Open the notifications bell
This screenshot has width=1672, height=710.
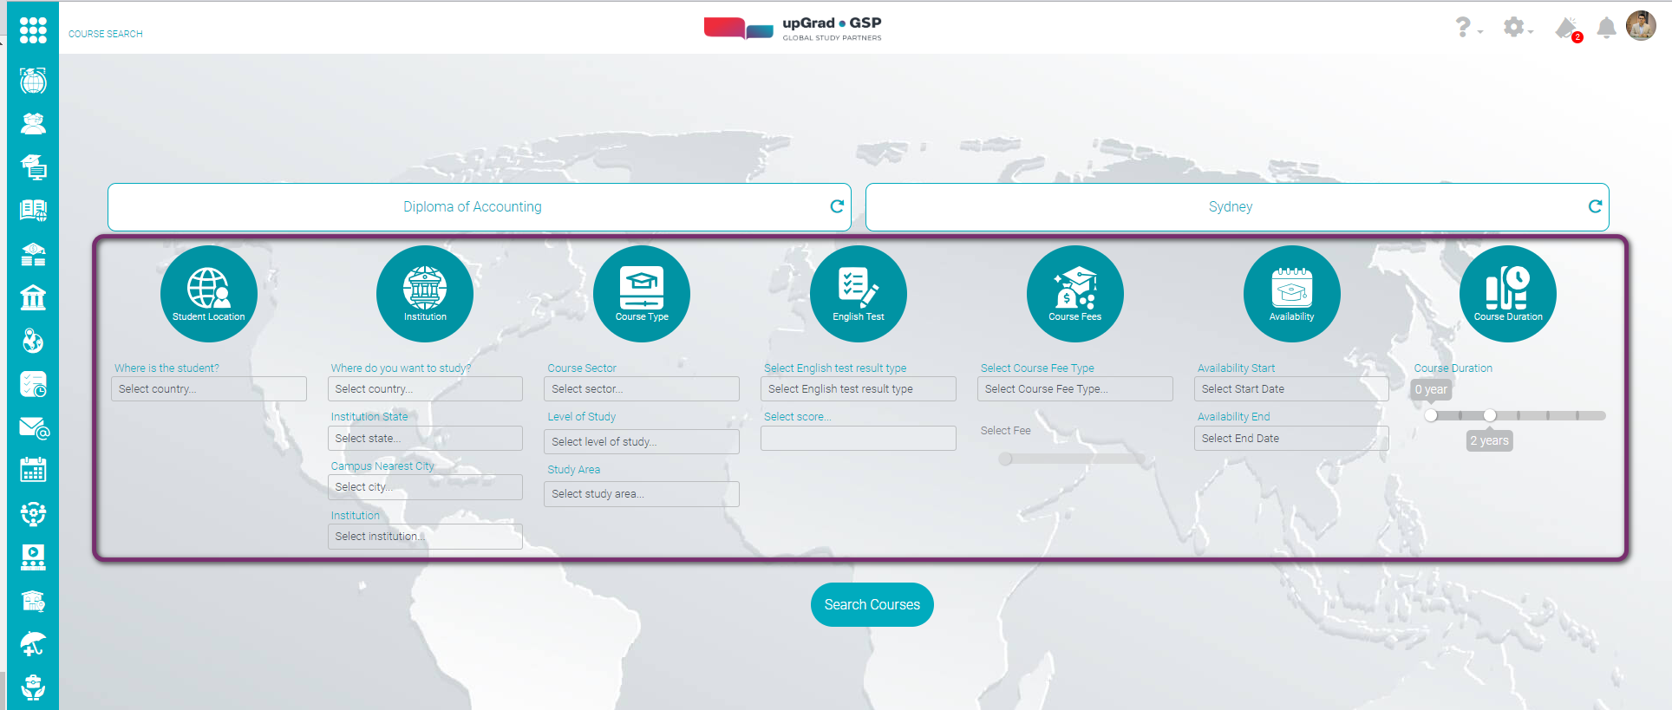click(x=1606, y=28)
